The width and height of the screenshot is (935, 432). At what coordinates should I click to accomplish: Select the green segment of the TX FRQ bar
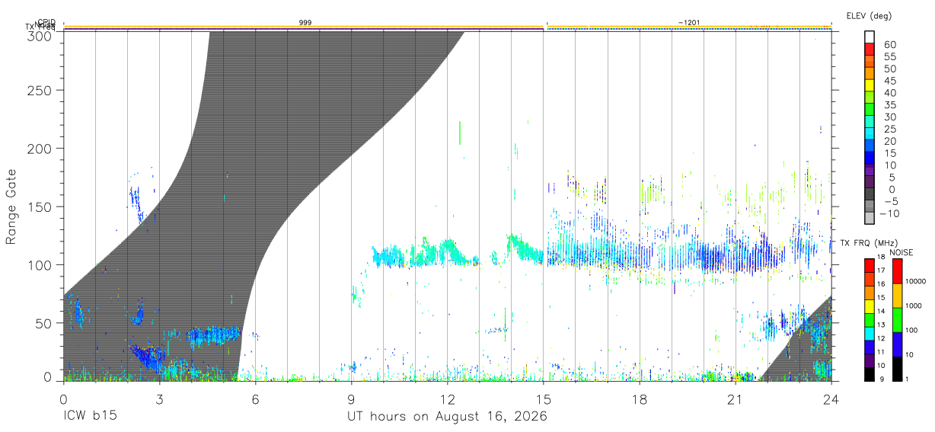870,319
